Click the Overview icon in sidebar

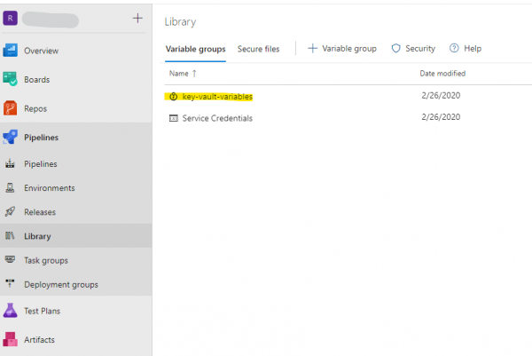pos(11,51)
